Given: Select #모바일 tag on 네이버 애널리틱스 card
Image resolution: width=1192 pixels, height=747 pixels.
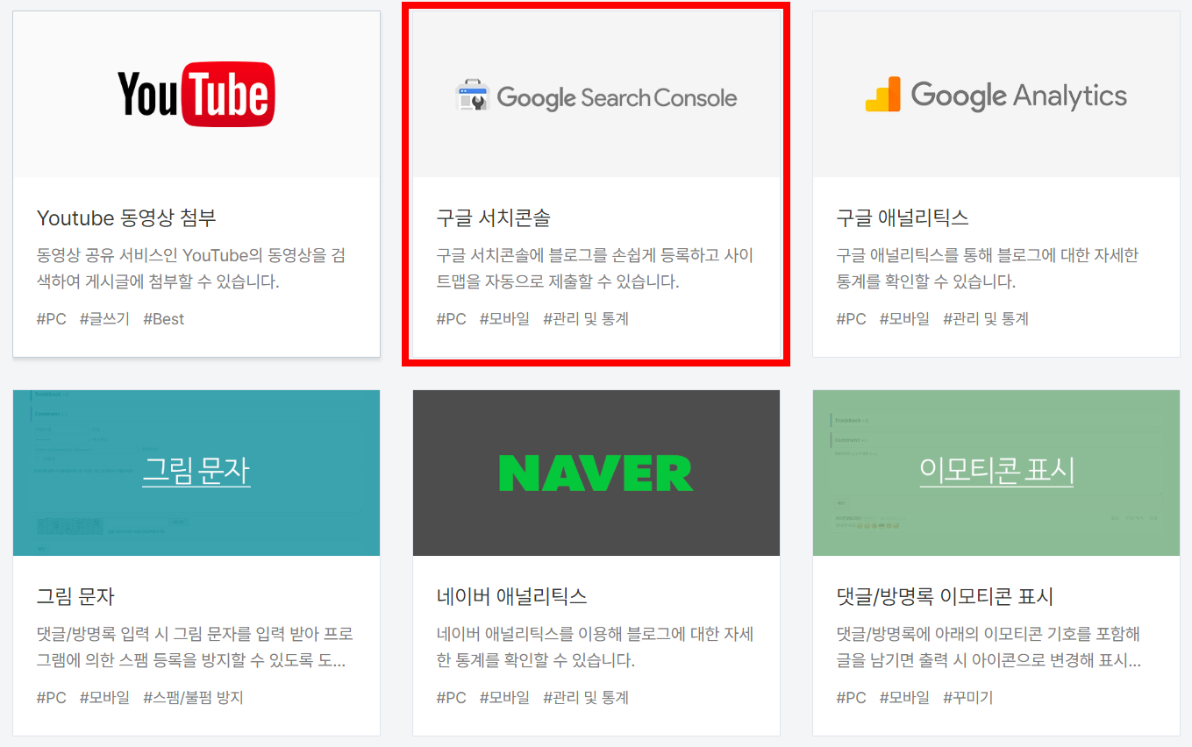Looking at the screenshot, I should (x=504, y=698).
